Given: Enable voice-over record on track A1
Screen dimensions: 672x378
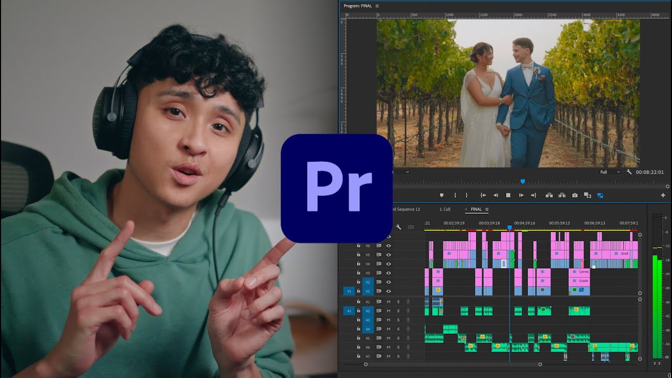Looking at the screenshot, I should coord(408,302).
